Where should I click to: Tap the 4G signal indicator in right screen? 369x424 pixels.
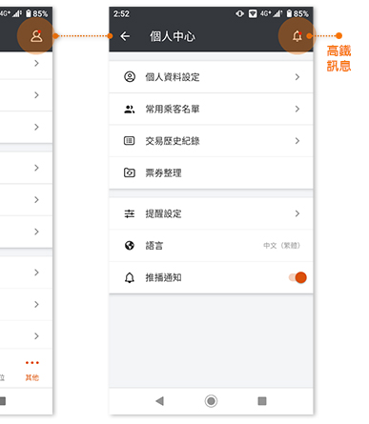click(x=271, y=13)
